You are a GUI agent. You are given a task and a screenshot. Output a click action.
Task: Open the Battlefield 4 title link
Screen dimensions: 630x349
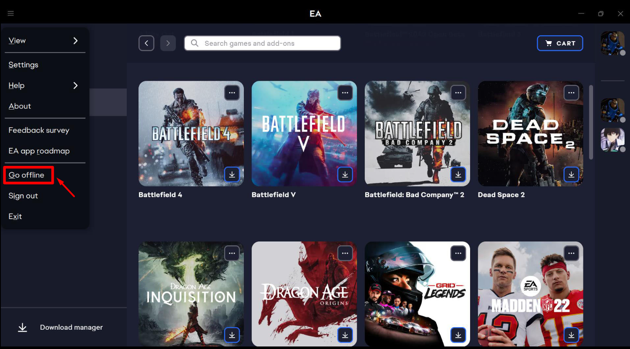[160, 195]
